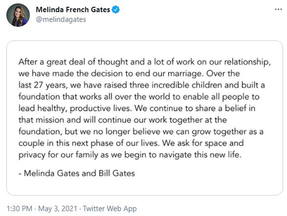Open Melinda French Gates profile photo
This screenshot has height=216, width=287.
[18, 15]
